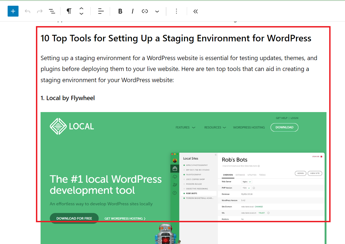Toggle italic formatting
Viewport: 345px width, 244px height.
[133, 11]
